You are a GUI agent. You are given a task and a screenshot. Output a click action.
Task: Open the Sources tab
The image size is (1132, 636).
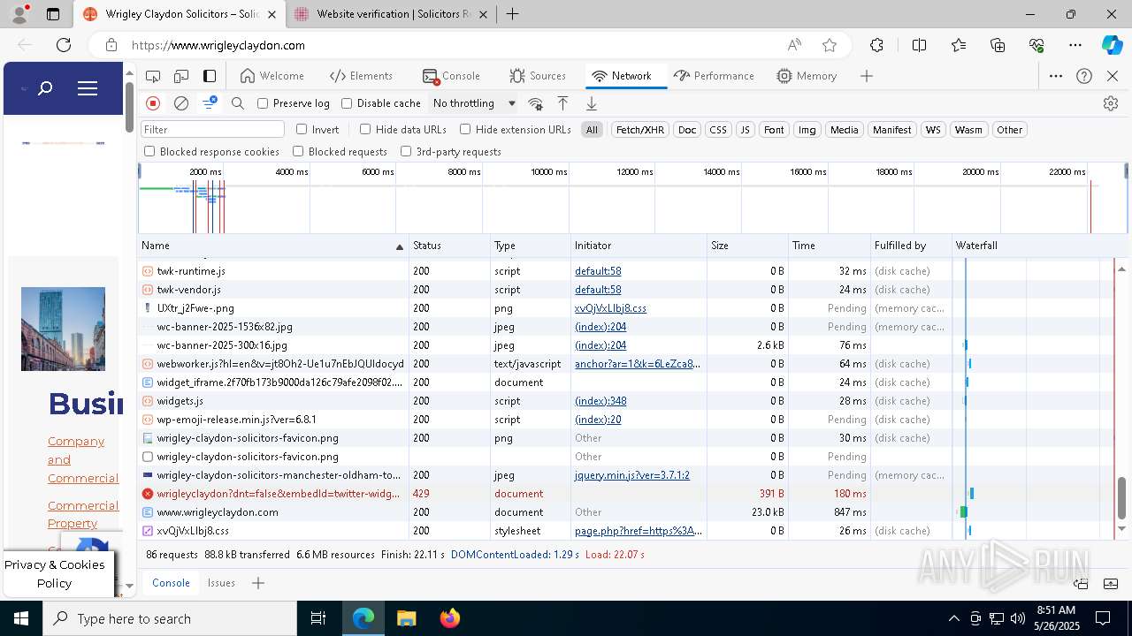[x=538, y=76]
